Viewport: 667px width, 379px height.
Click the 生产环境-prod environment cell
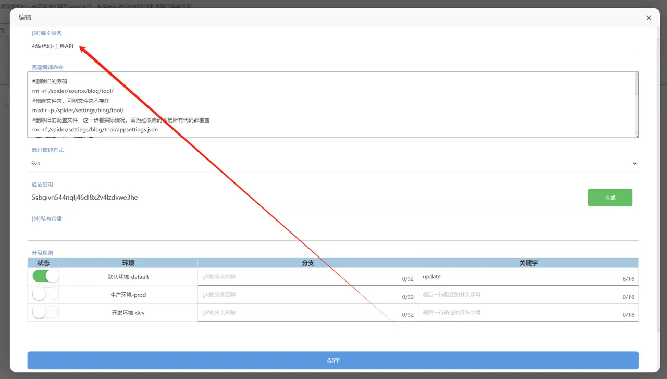tap(128, 295)
